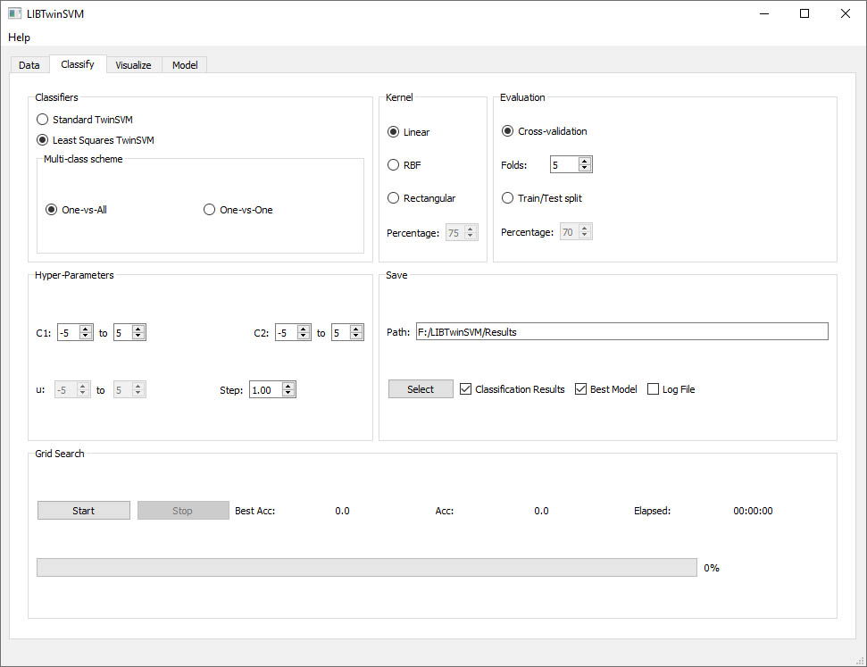This screenshot has height=667, width=867.
Task: Select the RBF kernel
Action: point(404,165)
